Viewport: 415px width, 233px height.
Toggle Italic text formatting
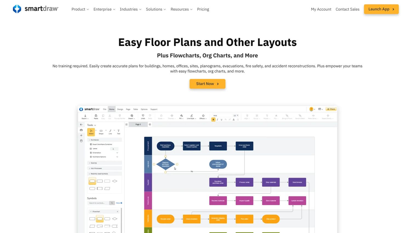click(x=217, y=119)
